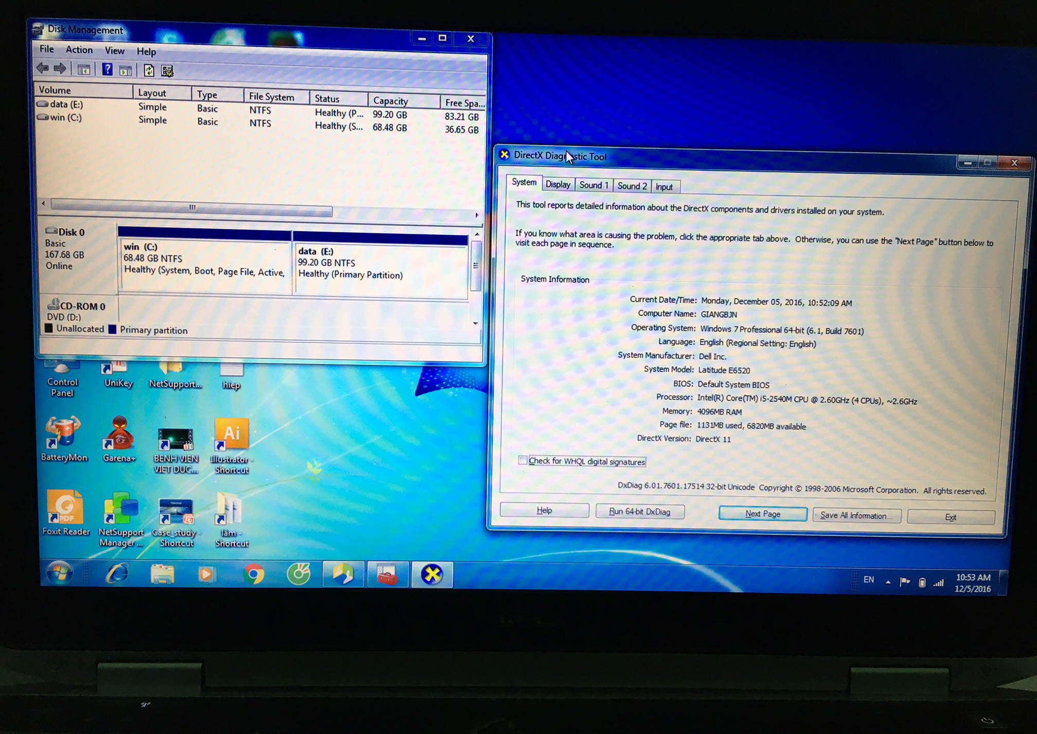The image size is (1037, 734).
Task: Click the Help question mark toolbar icon
Action: coord(107,69)
